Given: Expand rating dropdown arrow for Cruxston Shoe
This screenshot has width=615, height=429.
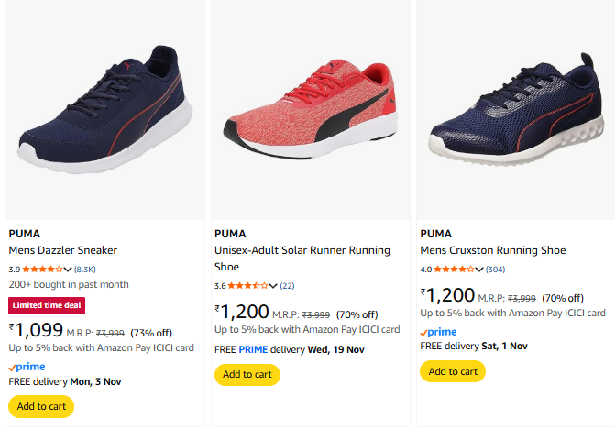Looking at the screenshot, I should (479, 269).
